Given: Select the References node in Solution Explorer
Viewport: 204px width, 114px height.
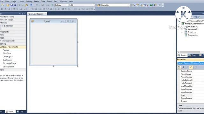Looking at the screenshot, I should click(x=192, y=29).
